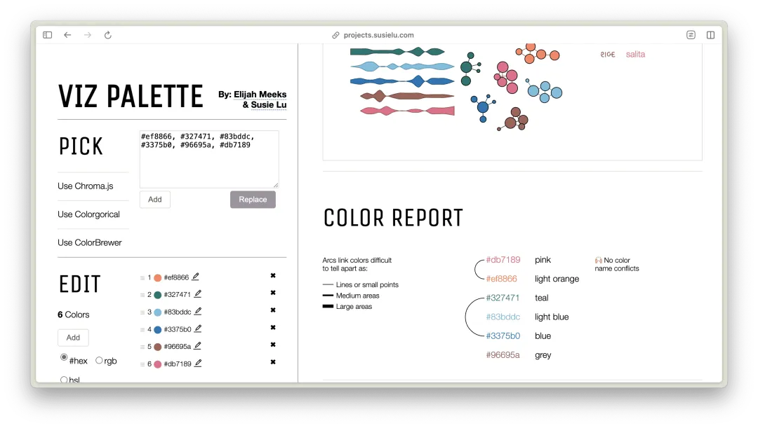Grab the drag handle of color 4
This screenshot has height=428, width=758.
(142, 329)
